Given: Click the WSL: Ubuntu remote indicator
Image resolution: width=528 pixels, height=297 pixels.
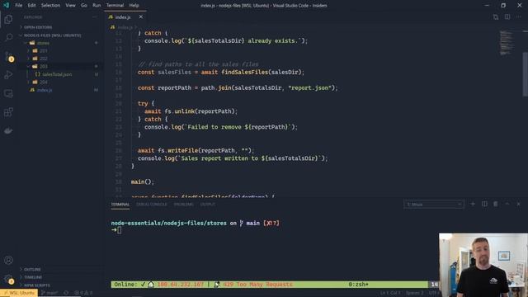Looking at the screenshot, I should point(19,293).
